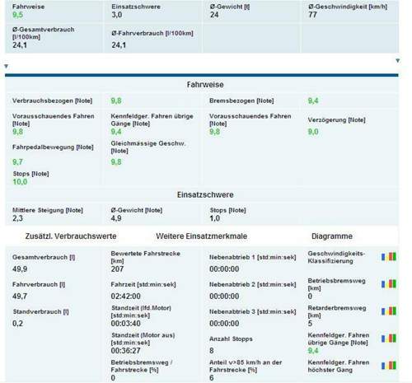Click the top Fahrweise score 9,5
Screen dimensions: 412x383
[x=17, y=15]
